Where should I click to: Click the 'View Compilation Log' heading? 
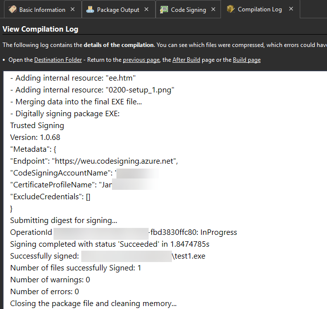click(x=41, y=29)
